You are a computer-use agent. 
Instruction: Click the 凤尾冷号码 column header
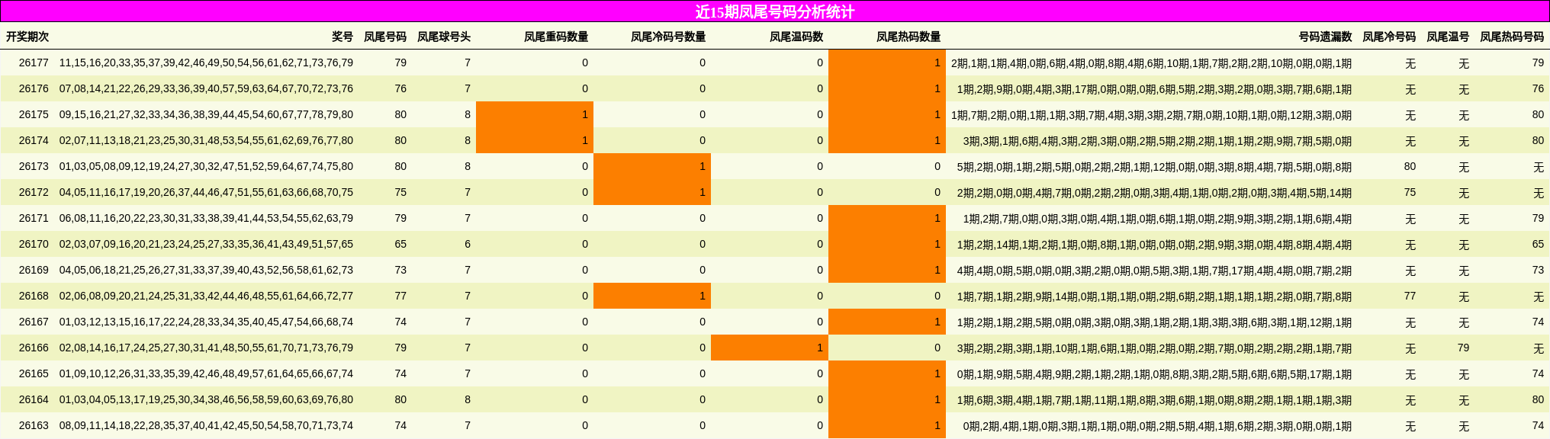tap(1389, 37)
